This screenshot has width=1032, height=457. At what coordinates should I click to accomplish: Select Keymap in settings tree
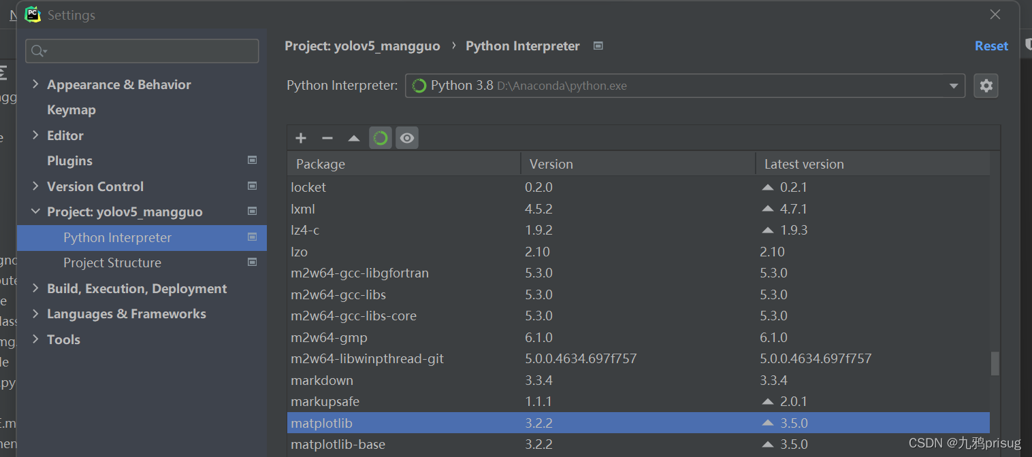71,109
